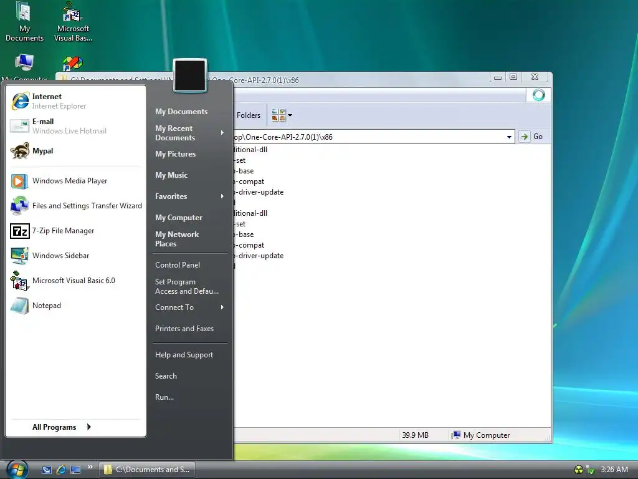The image size is (638, 479).
Task: Click the Go button in the address bar
Action: (532, 137)
